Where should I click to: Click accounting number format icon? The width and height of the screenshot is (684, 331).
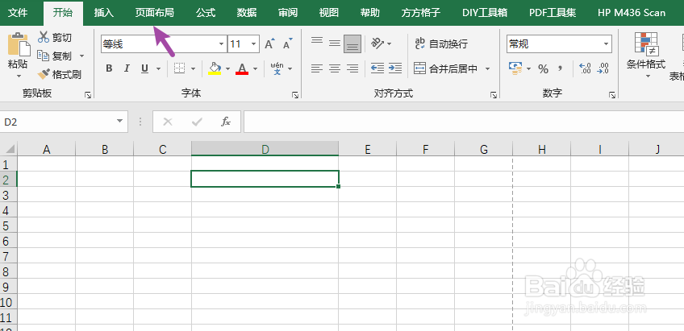[x=515, y=68]
